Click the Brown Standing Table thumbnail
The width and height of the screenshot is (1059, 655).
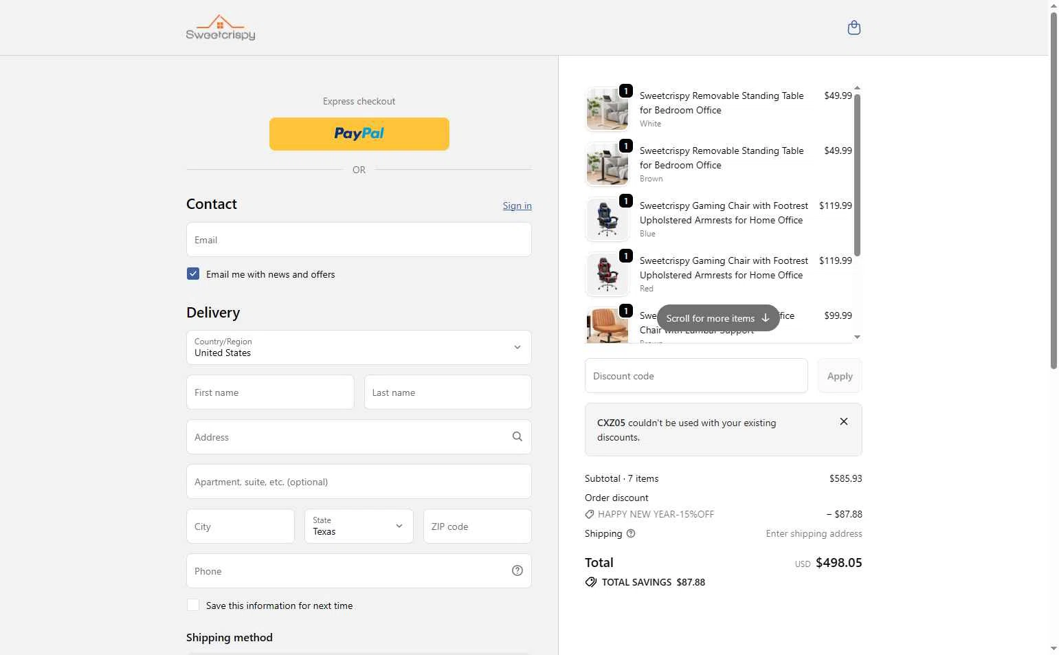point(607,164)
